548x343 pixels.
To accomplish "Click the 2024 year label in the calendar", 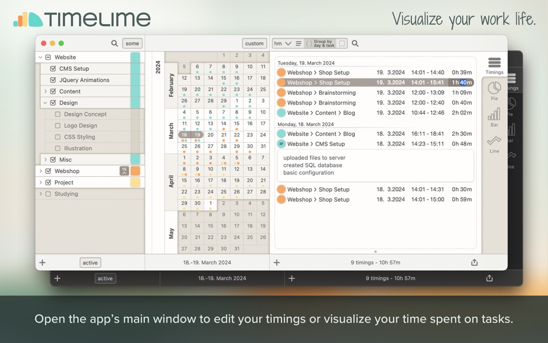I will pyautogui.click(x=158, y=67).
